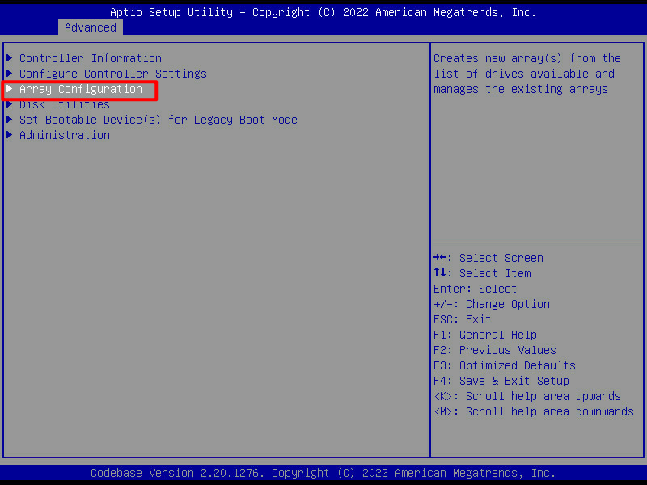Click the arrow icon before Set Bootable Device(s)
Screen dimensions: 647x485
click(x=10, y=120)
